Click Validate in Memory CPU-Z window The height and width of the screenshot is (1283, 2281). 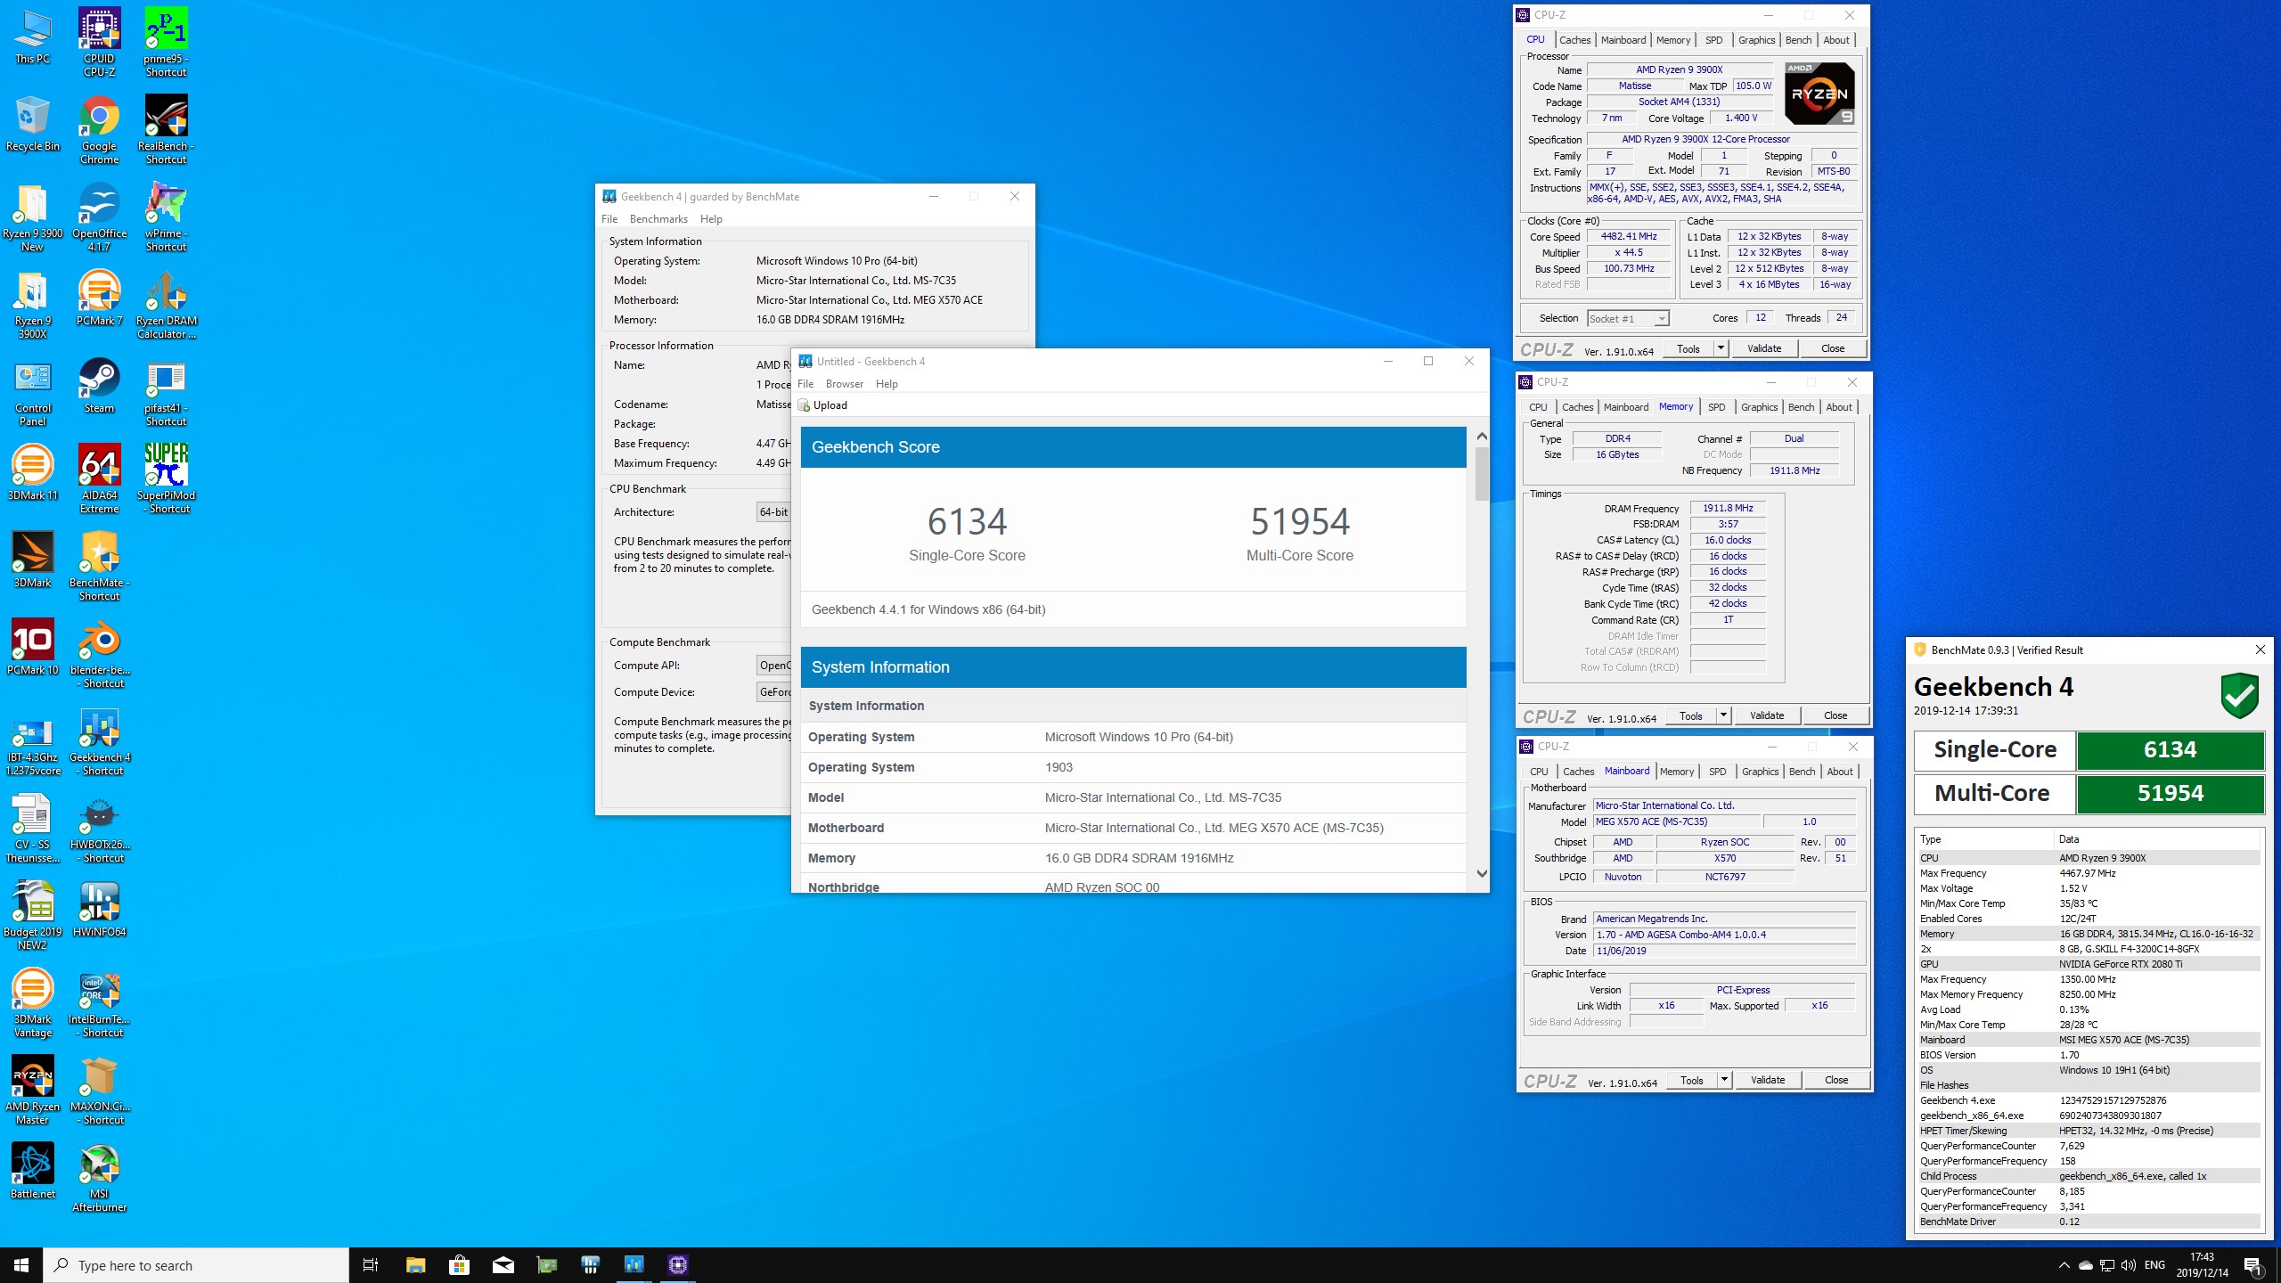coord(1766,715)
